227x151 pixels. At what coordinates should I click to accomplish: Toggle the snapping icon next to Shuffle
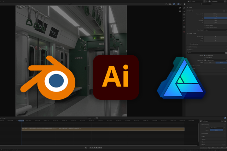97,118
